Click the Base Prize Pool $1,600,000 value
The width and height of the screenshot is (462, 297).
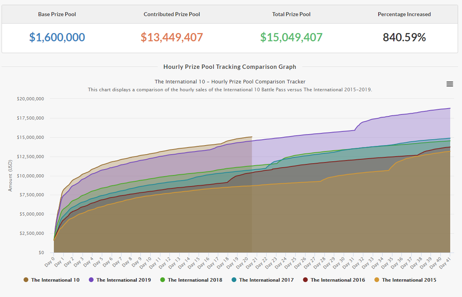coord(57,37)
